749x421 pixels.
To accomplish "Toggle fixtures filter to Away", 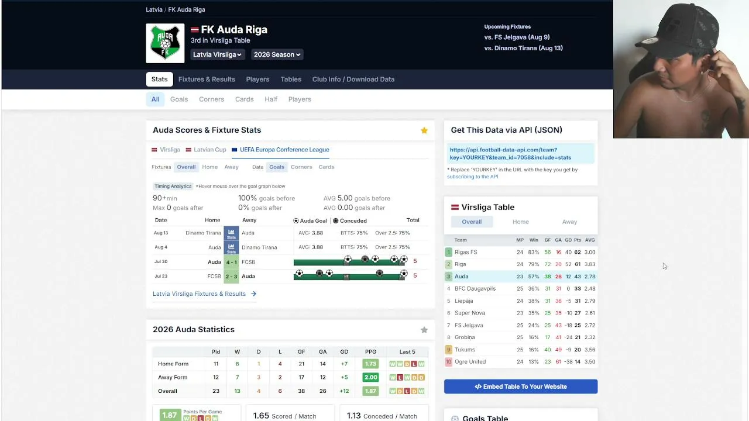I will (232, 167).
